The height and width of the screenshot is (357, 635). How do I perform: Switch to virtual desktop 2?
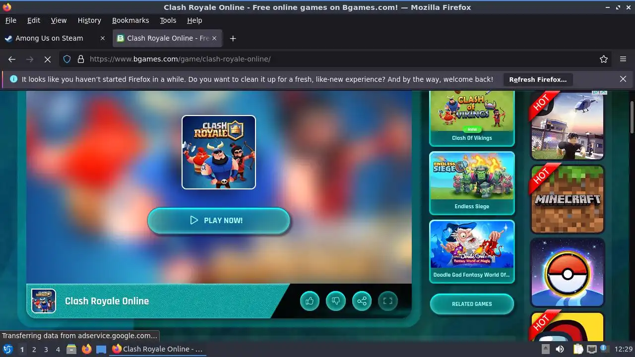point(34,349)
